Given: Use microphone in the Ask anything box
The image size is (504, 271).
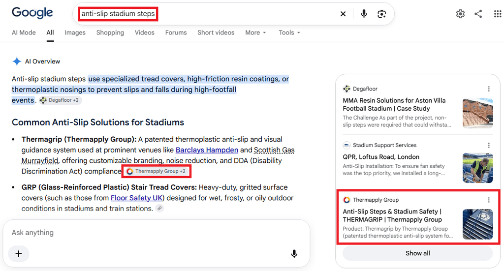Looking at the screenshot, I should [x=294, y=254].
